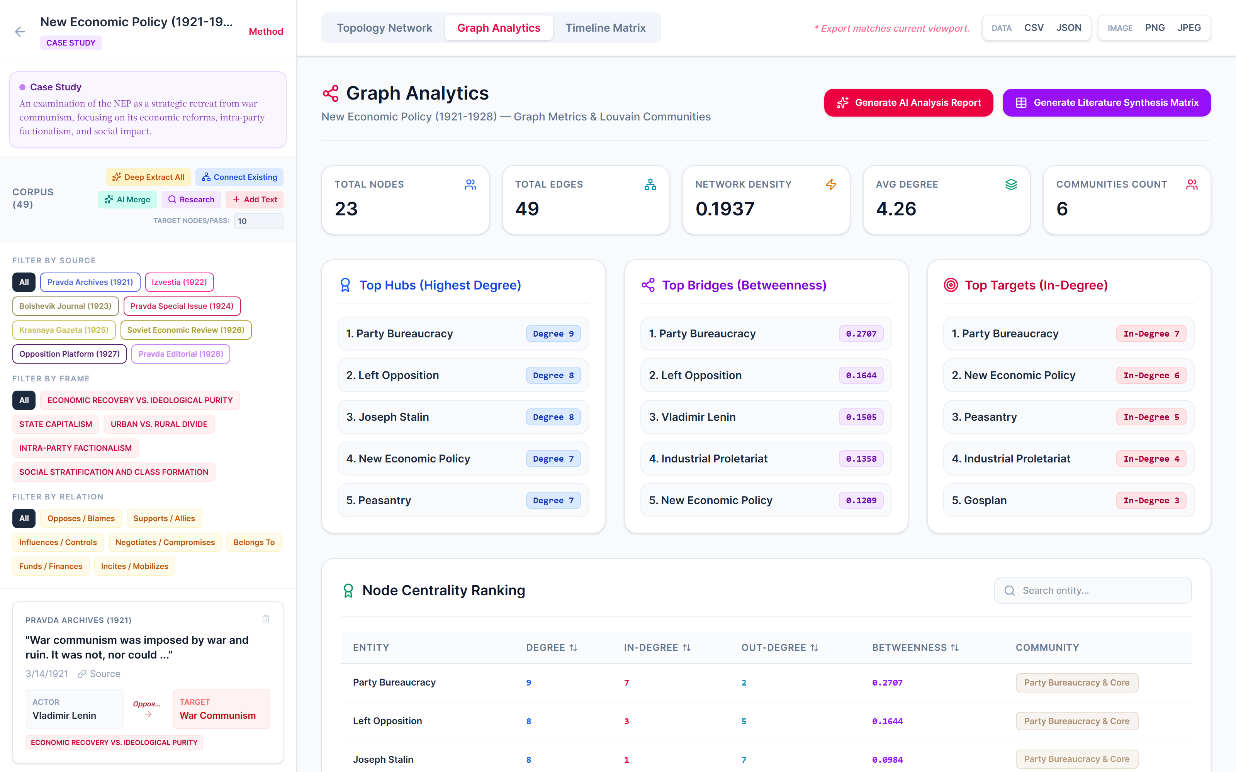
Task: Export image as JPEG
Action: pyautogui.click(x=1189, y=27)
